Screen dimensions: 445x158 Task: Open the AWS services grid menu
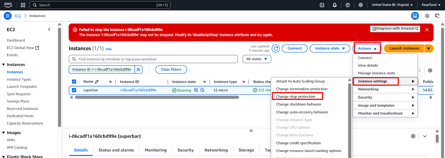pos(23,5)
